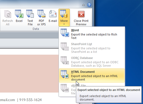Click the Close Print Preview label

point(81,23)
